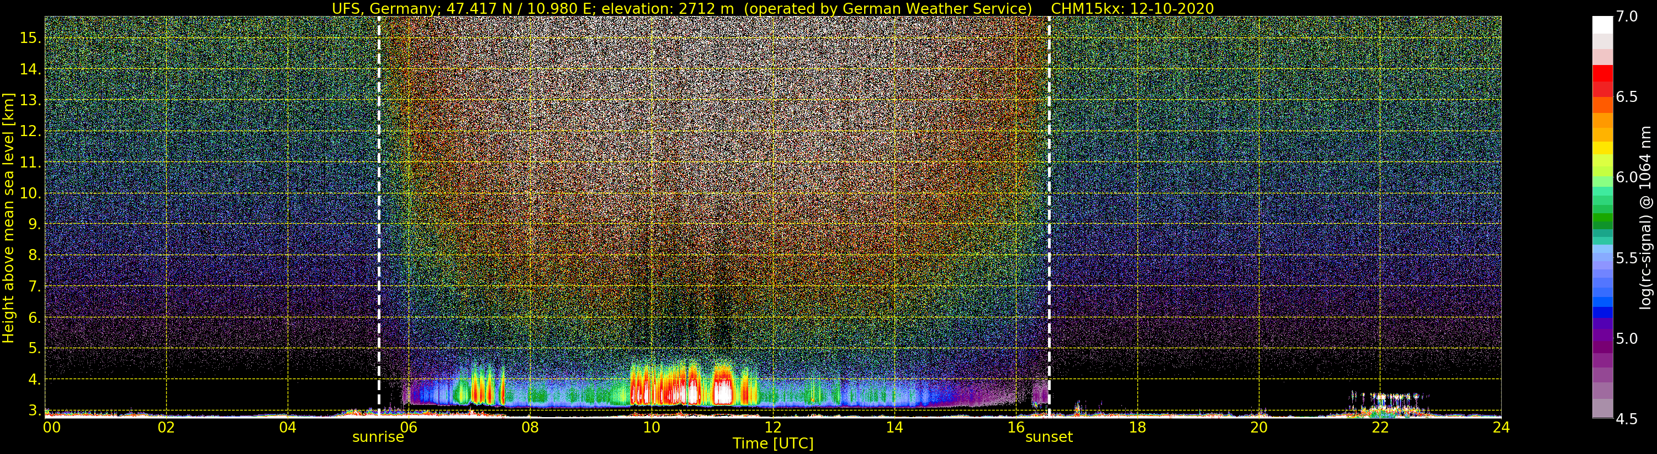The image size is (1657, 454).
Task: Click the colorbar value '4.5'
Action: pyautogui.click(x=1626, y=419)
